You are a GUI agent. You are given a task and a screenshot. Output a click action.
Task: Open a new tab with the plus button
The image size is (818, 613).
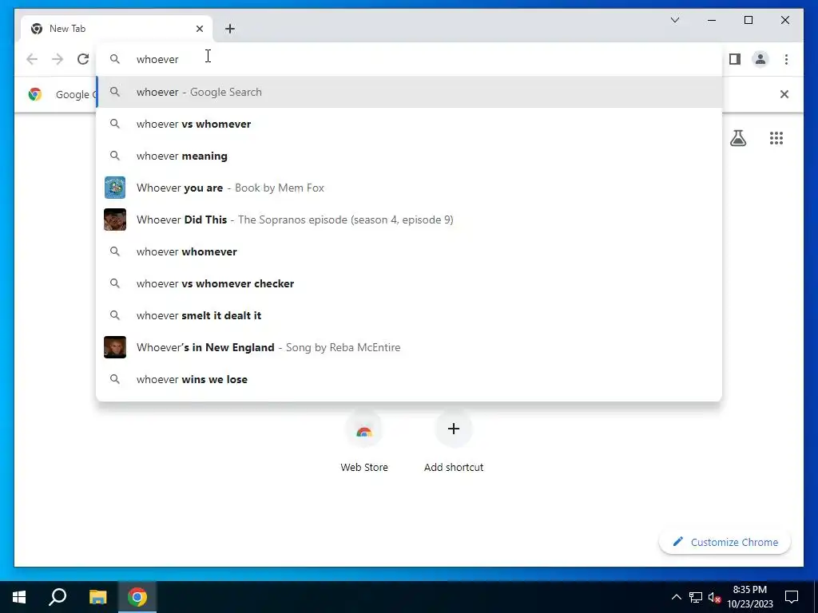point(230,29)
